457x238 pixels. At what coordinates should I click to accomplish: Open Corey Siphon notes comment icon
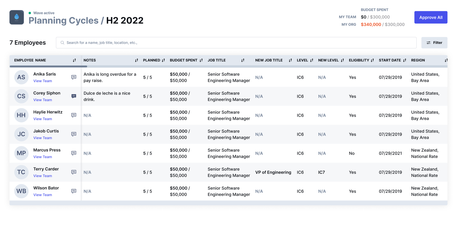click(74, 96)
